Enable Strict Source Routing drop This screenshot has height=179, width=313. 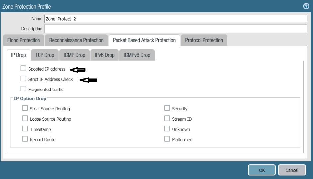(x=25, y=108)
